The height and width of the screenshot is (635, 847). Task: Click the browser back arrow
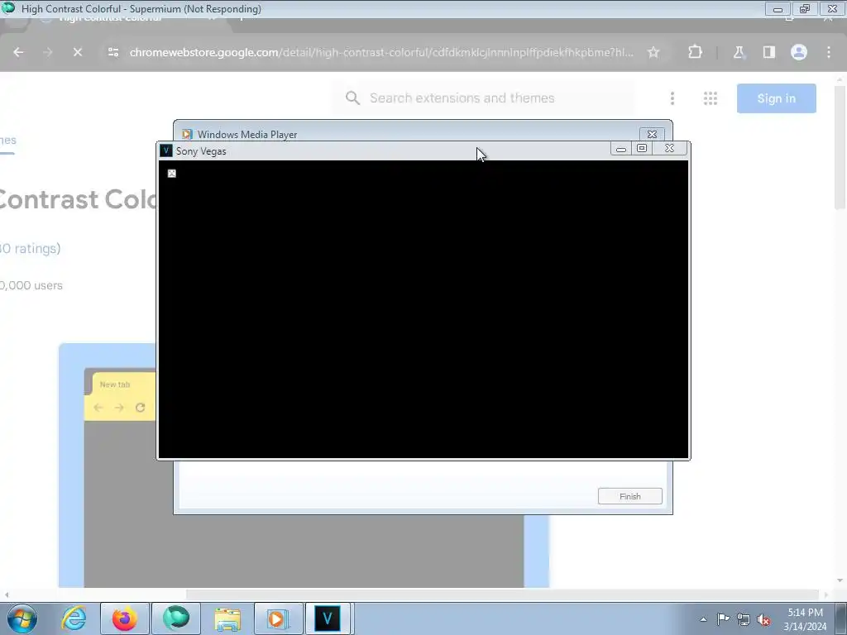tap(18, 52)
